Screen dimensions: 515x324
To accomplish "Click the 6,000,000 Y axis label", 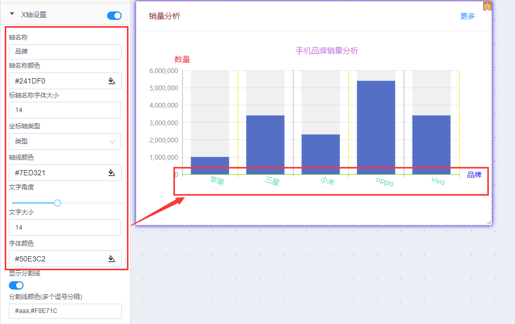I will 163,71.
